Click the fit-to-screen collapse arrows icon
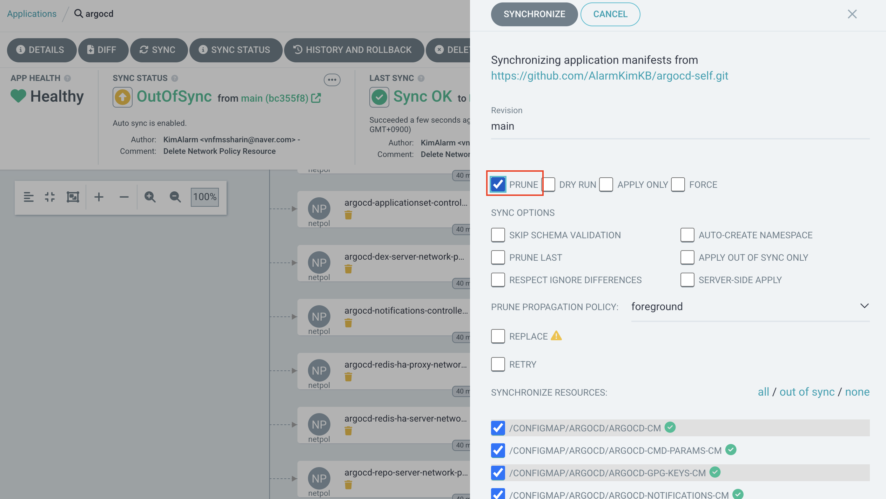The image size is (886, 499). point(50,197)
